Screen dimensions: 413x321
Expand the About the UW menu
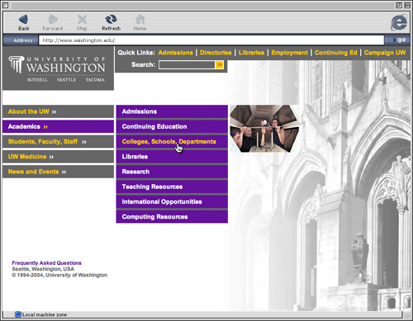click(x=58, y=111)
